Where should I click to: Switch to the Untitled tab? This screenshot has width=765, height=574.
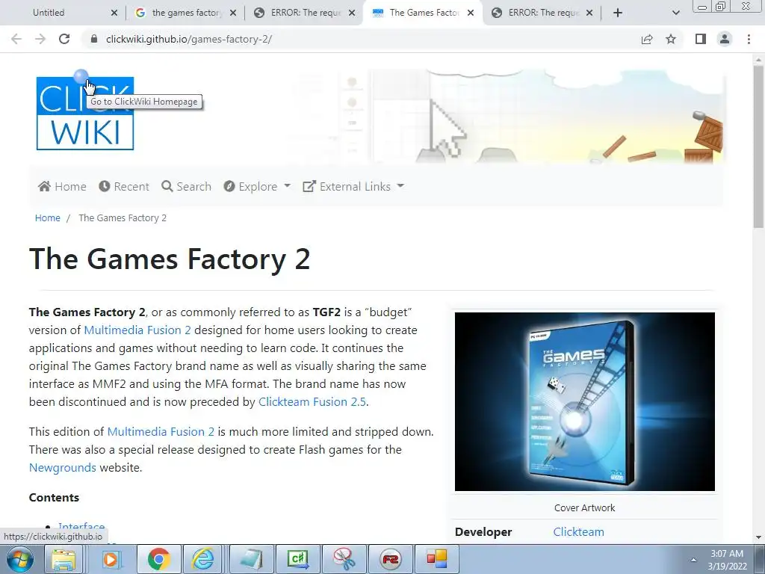pyautogui.click(x=64, y=13)
